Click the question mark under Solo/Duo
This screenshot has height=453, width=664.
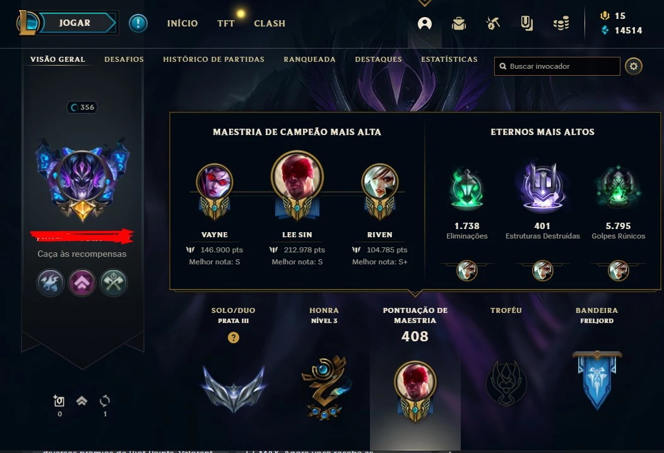234,338
